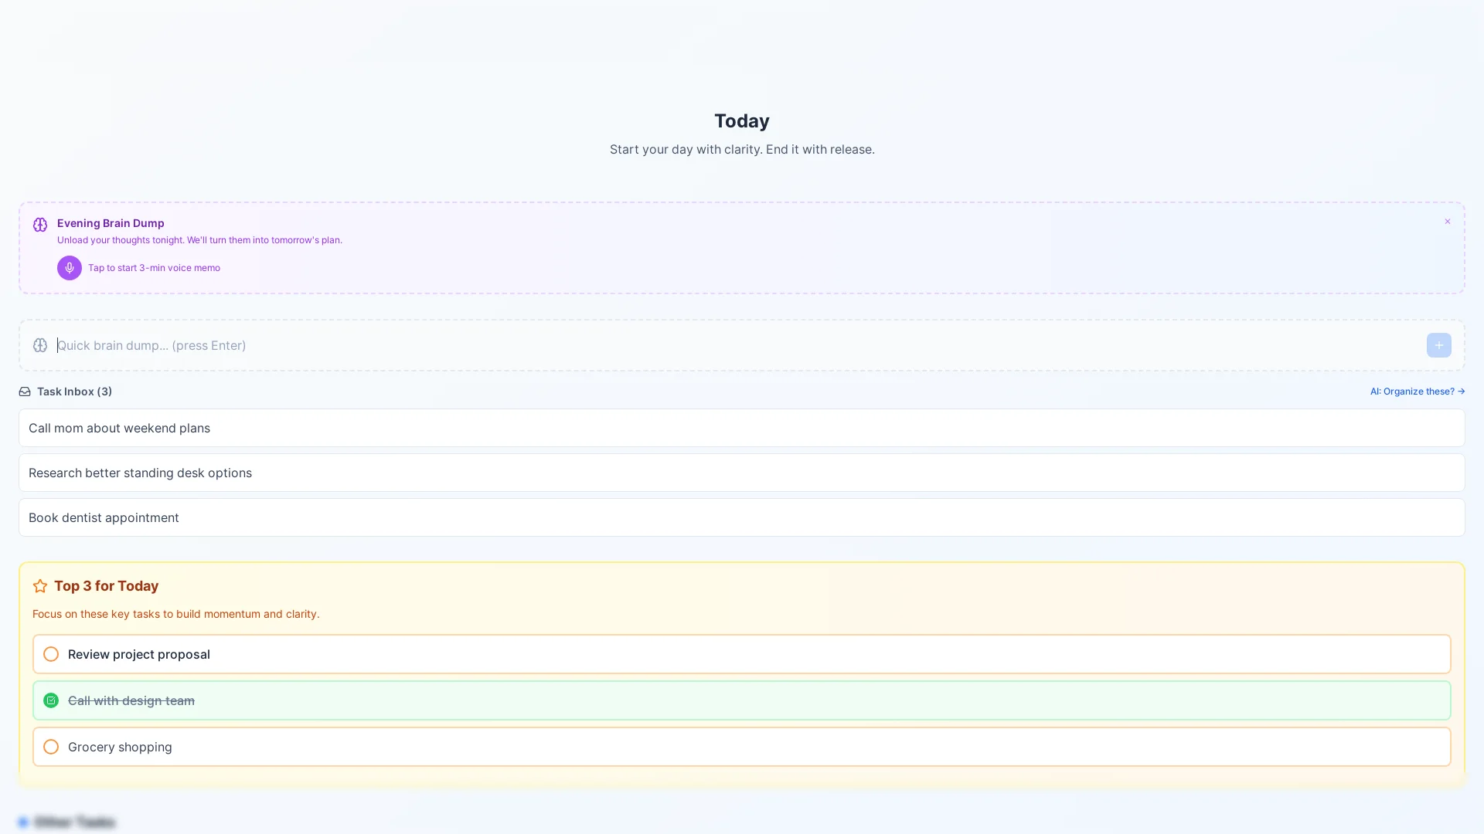Click the Task Inbox tray icon
Image resolution: width=1484 pixels, height=834 pixels.
(x=25, y=392)
